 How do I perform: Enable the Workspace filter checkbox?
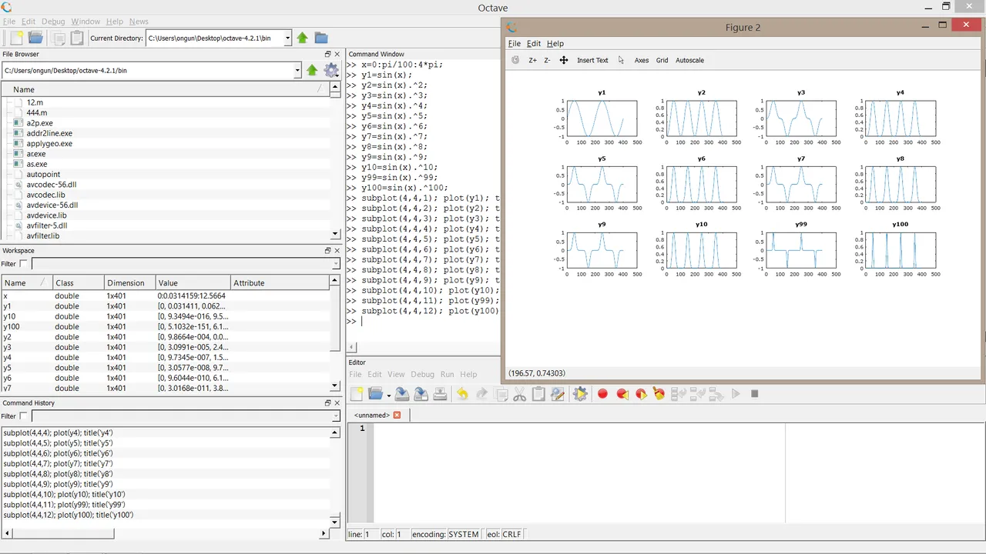[23, 264]
